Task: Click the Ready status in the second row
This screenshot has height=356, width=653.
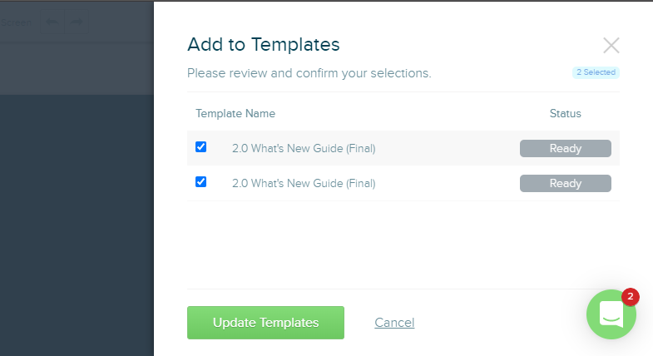Action: 566,183
